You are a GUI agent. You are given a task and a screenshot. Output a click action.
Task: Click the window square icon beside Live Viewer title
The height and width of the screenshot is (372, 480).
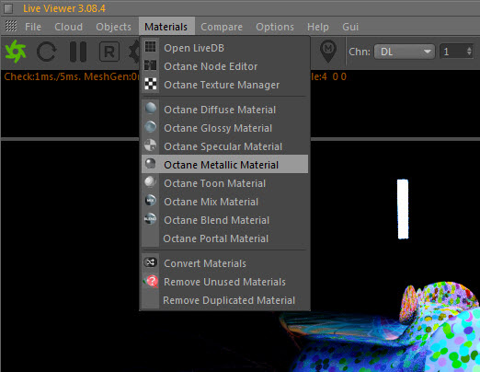8,8
